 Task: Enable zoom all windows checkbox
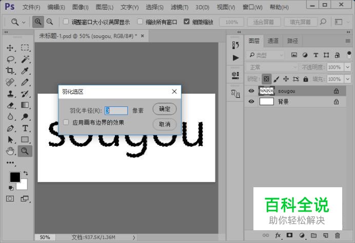140,21
